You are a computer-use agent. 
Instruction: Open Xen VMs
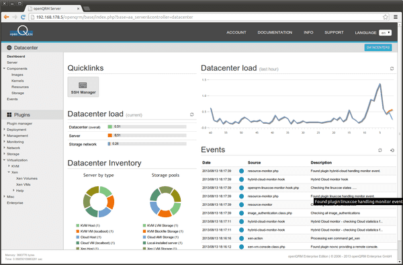pos(23,184)
